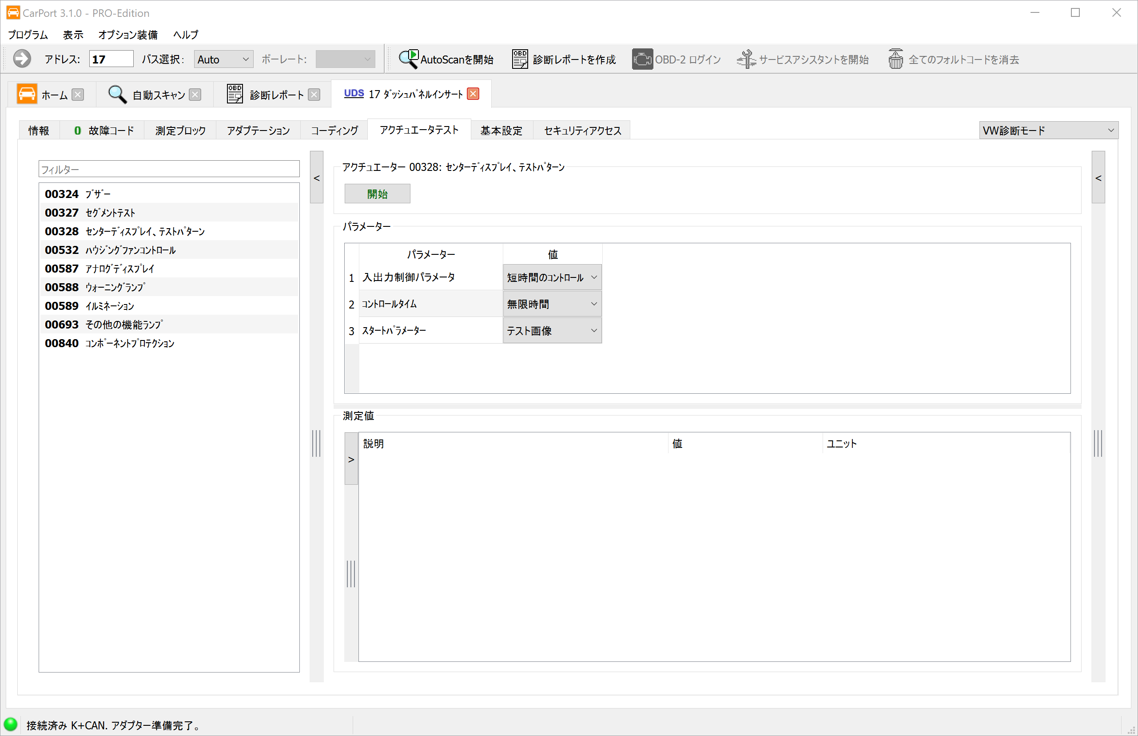Close the UDS 17 dashboard tab
This screenshot has height=736, width=1138.
[473, 94]
